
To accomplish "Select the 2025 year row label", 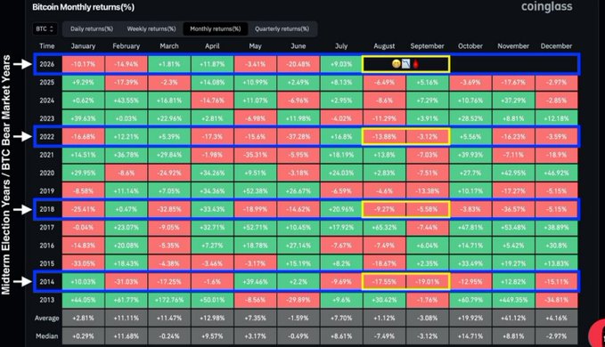I will coord(46,82).
